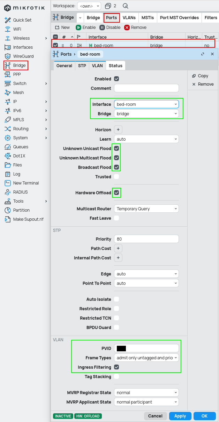Click the Apply button
The height and width of the screenshot is (422, 219).
pyautogui.click(x=180, y=416)
